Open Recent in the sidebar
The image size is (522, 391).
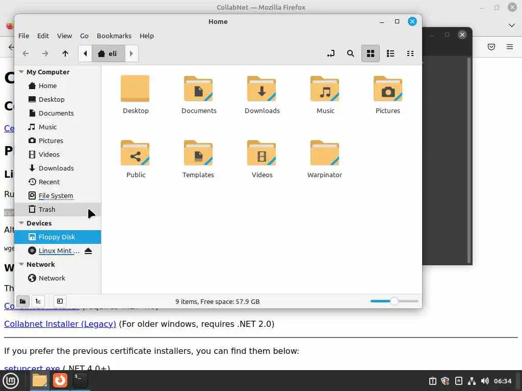point(58,182)
